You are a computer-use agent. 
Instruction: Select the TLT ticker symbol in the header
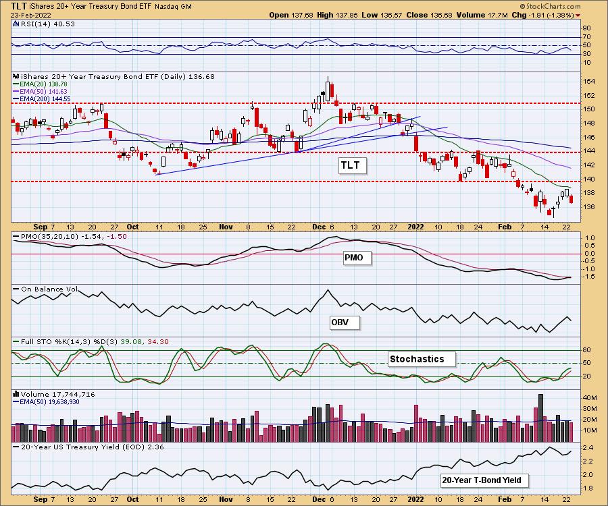pos(19,6)
